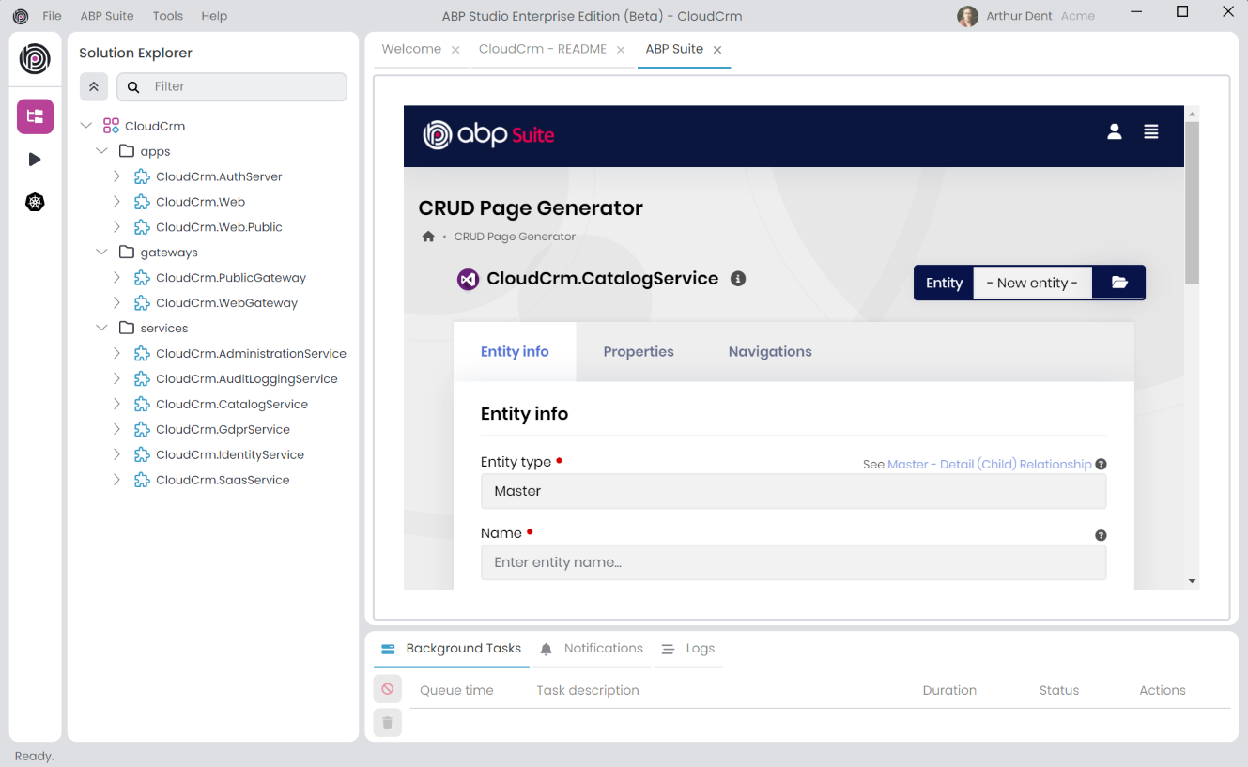The height and width of the screenshot is (767, 1248).
Task: Click the Enter entity name input field
Action: pyautogui.click(x=793, y=562)
